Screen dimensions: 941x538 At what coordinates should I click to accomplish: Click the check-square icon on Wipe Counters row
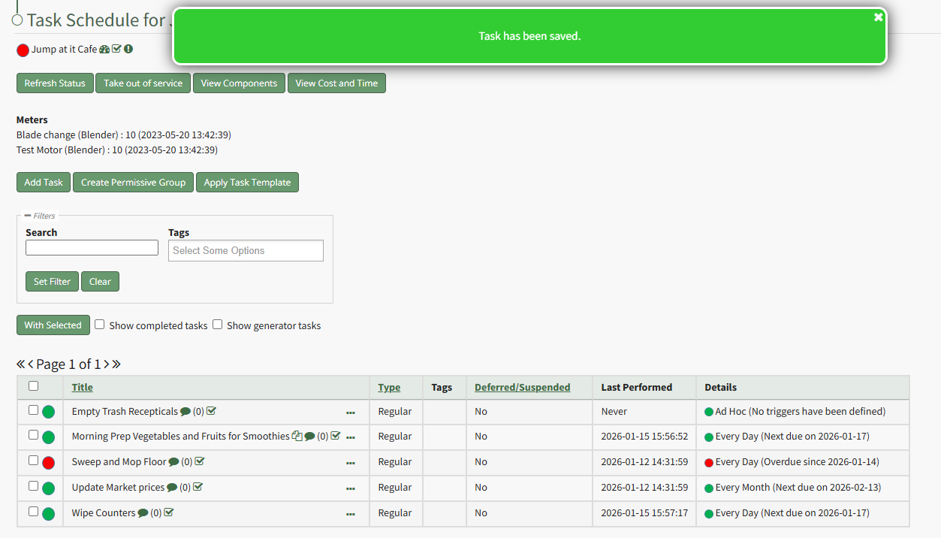point(169,513)
